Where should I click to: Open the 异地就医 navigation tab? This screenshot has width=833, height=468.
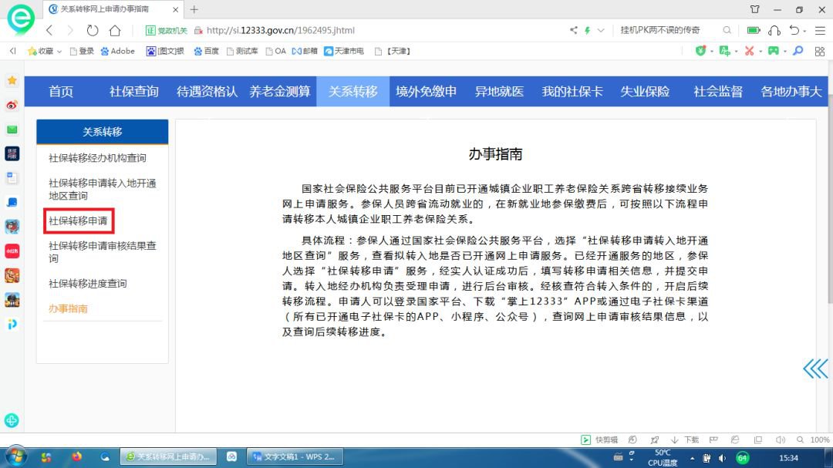pyautogui.click(x=499, y=92)
